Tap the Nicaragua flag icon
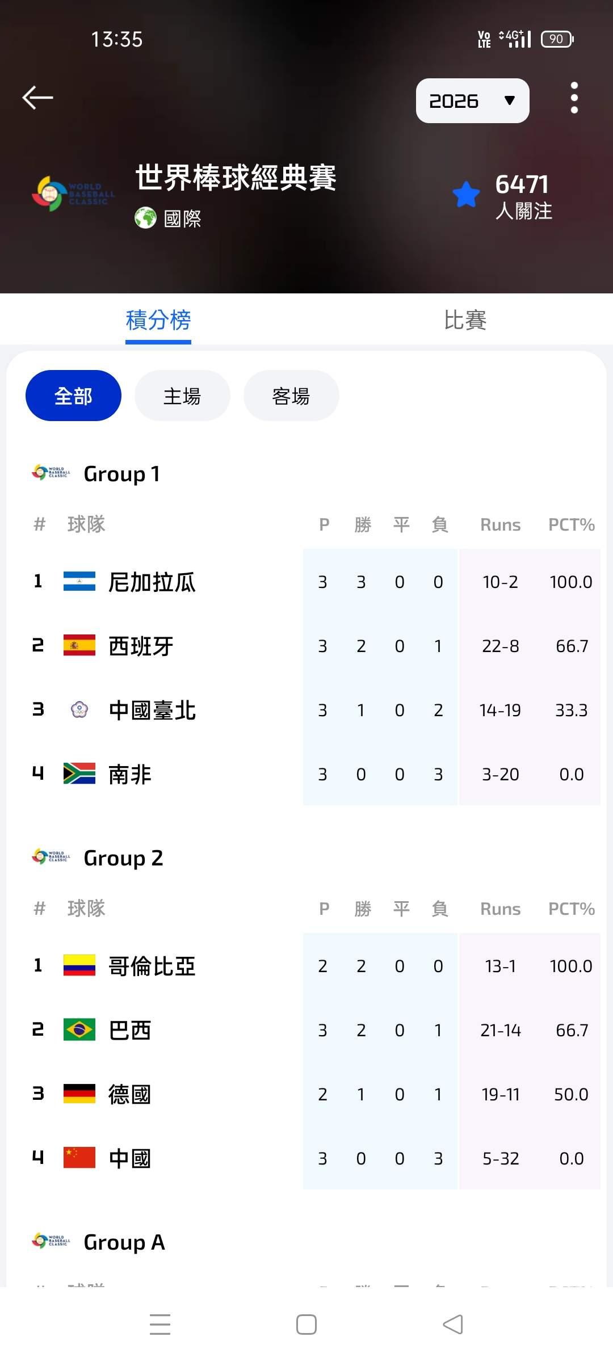Viewport: 613px width, 1362px height. click(x=79, y=582)
